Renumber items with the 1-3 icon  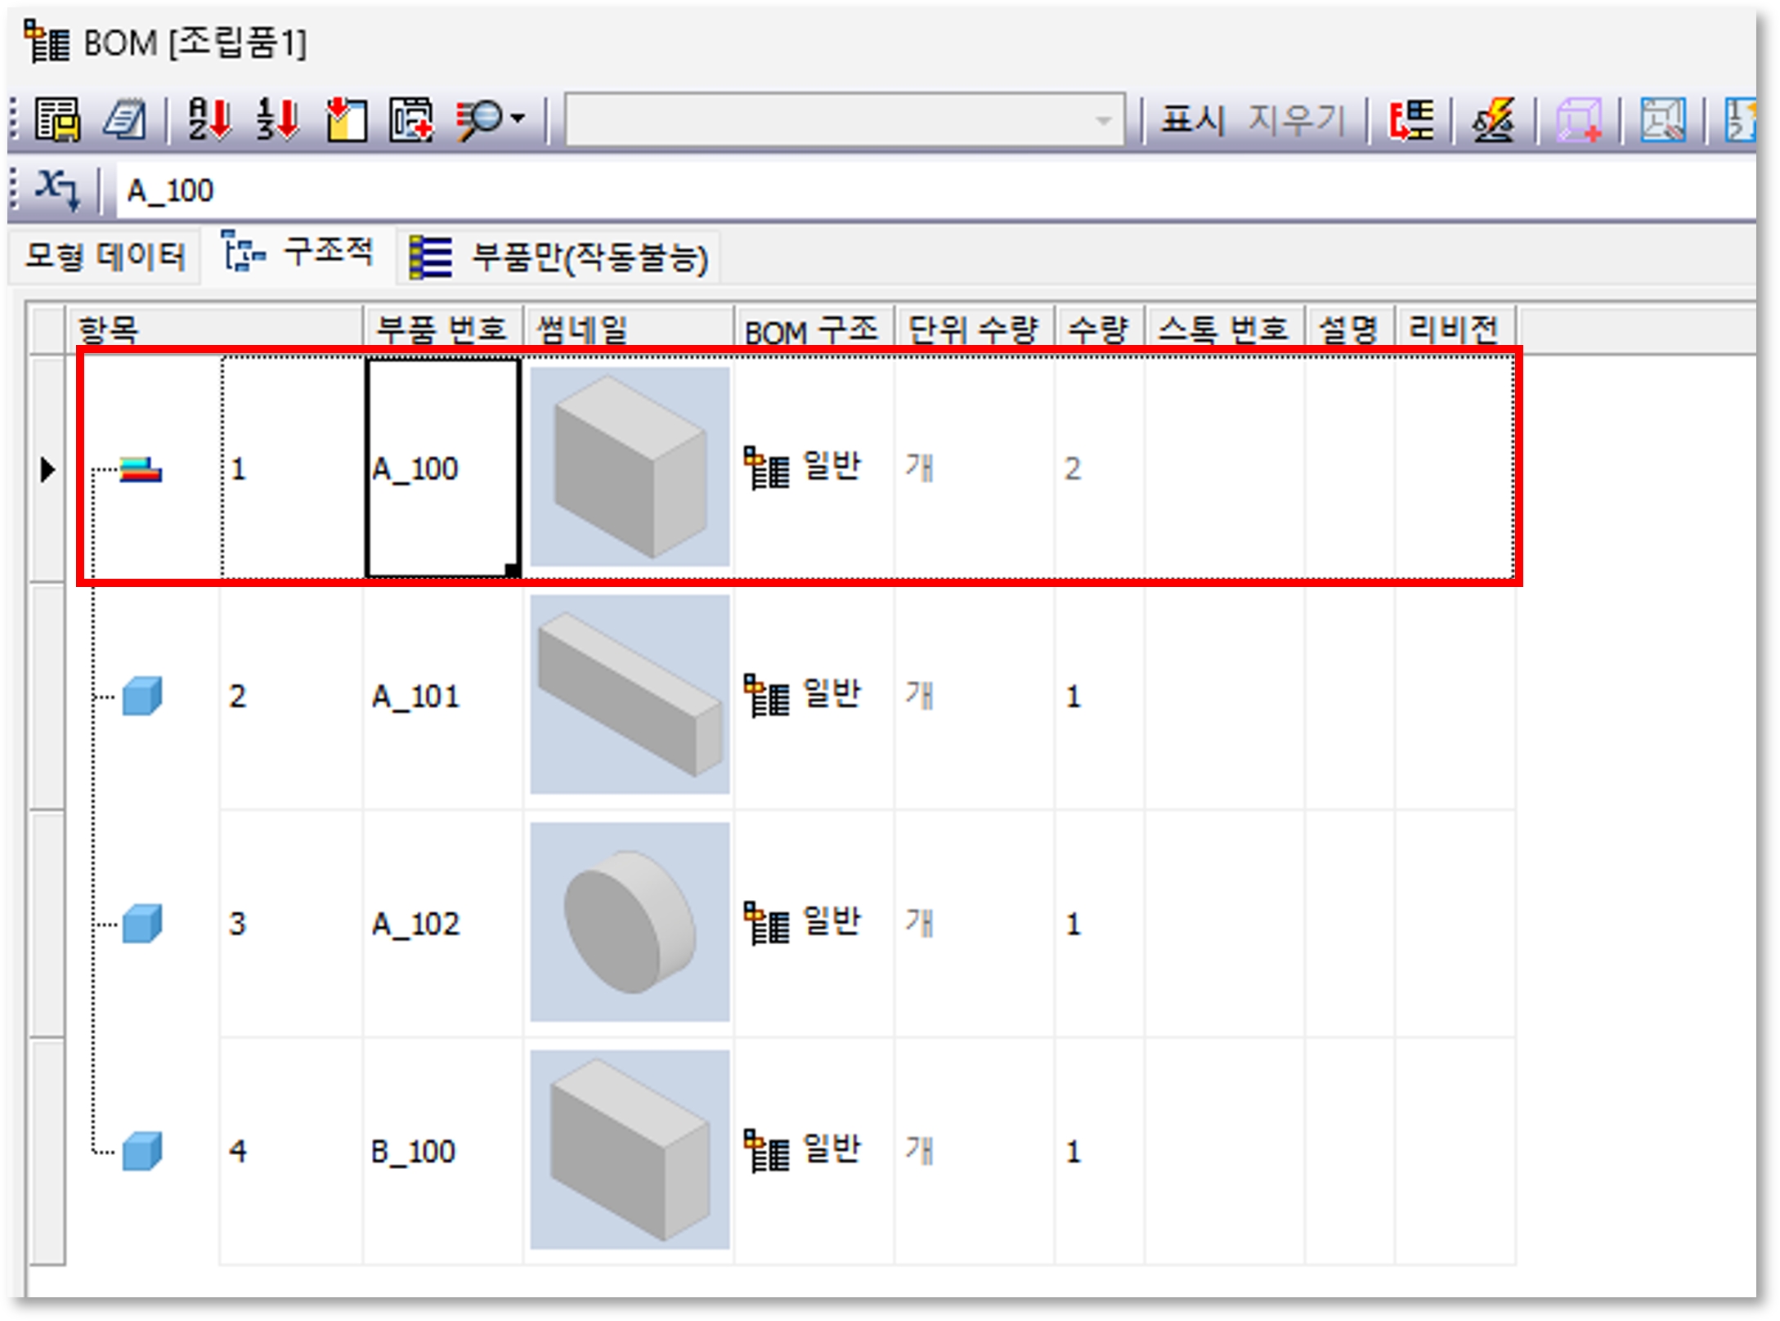click(277, 120)
